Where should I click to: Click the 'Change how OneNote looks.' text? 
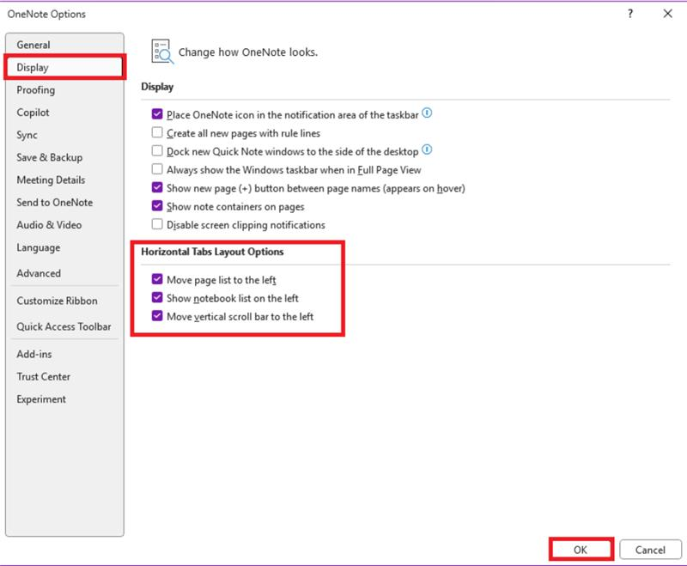click(248, 52)
